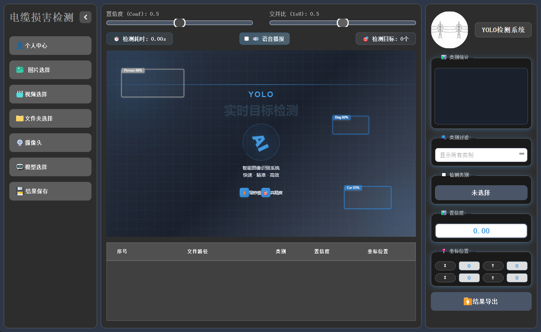Open 个人中心 personal center
541x332 pixels.
(50, 46)
